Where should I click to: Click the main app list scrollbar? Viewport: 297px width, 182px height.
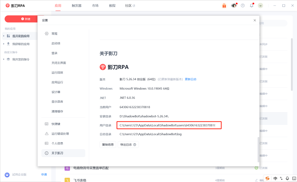pyautogui.click(x=292, y=65)
